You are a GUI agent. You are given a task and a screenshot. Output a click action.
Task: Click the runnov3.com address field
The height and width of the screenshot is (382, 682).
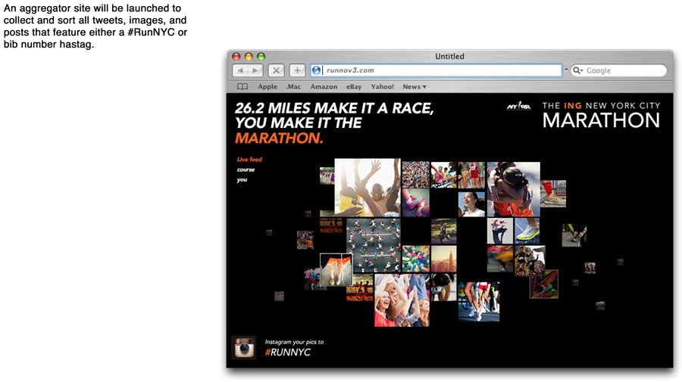point(436,70)
